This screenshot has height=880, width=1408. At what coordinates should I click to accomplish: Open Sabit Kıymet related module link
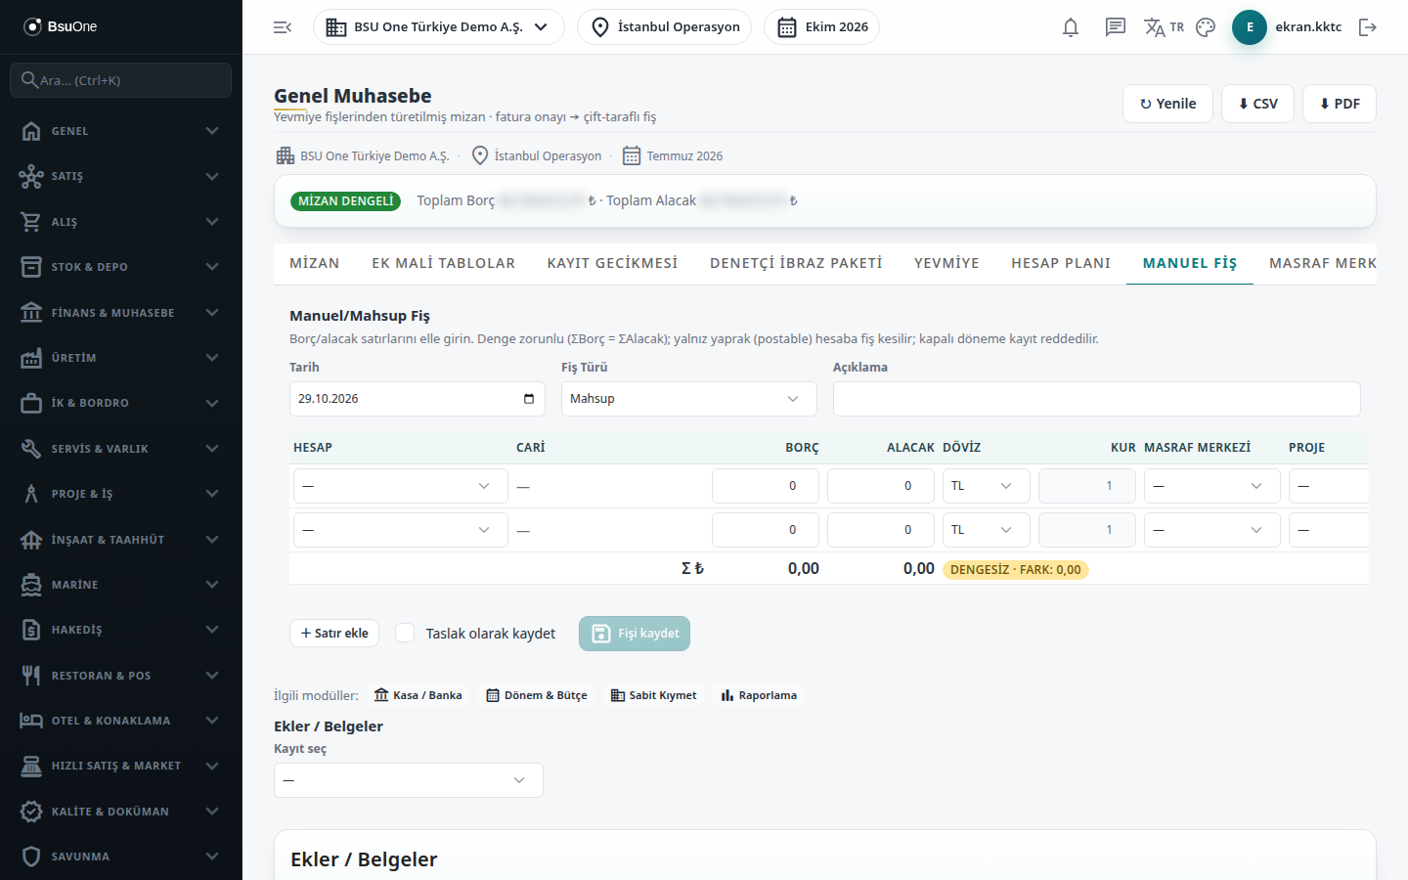(x=653, y=695)
